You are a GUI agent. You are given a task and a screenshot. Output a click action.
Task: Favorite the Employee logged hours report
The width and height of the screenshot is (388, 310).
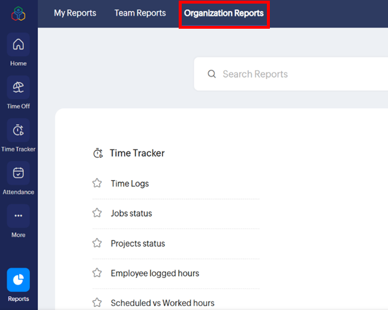97,273
